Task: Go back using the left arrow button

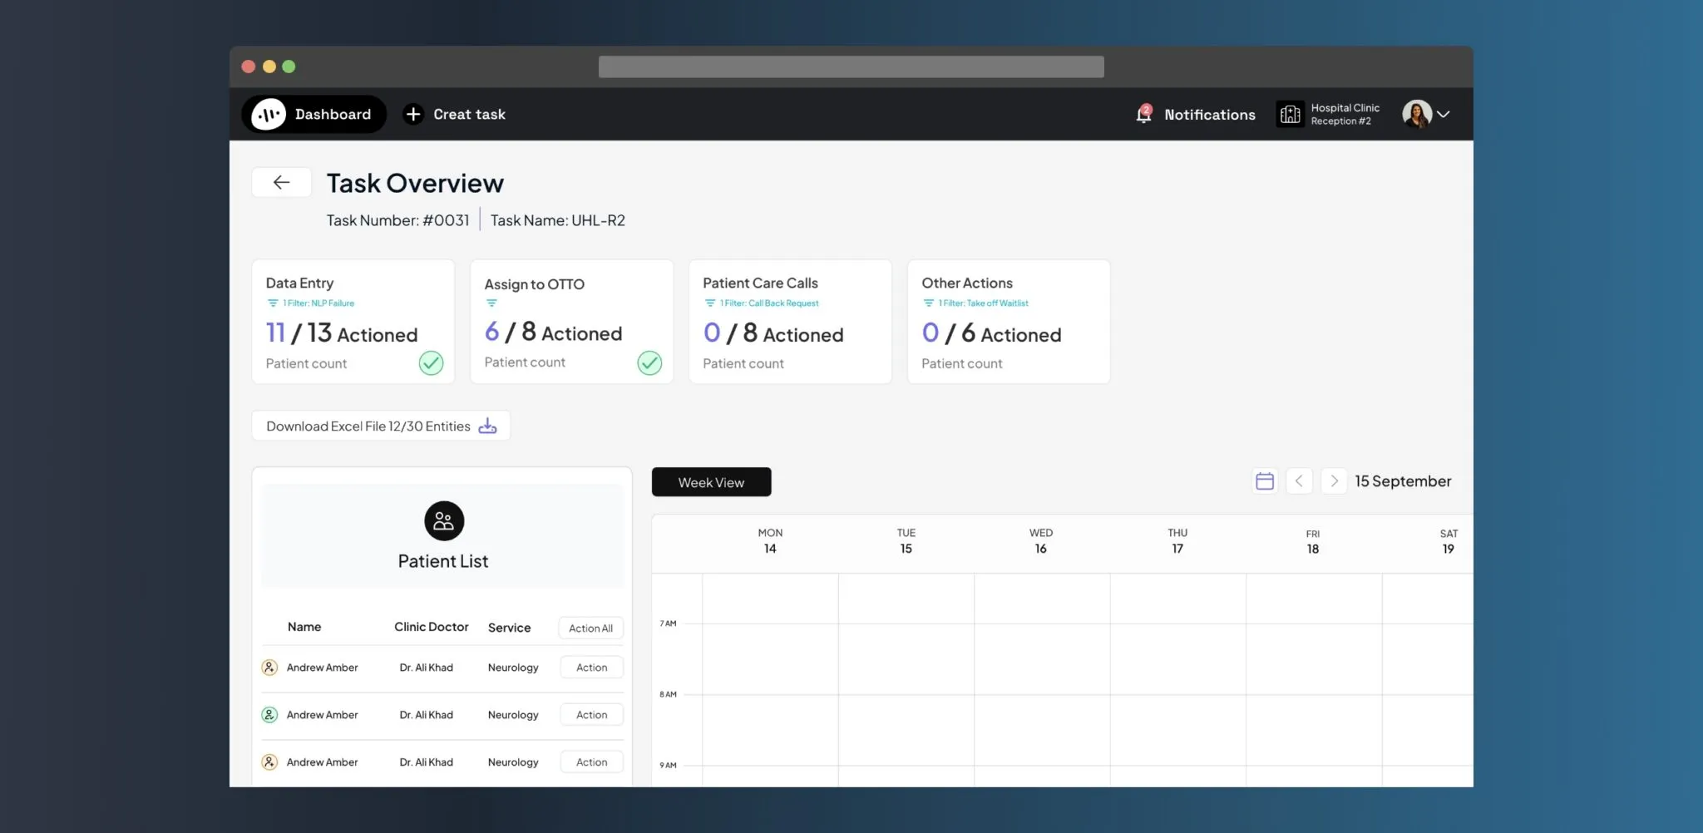Action: point(282,182)
